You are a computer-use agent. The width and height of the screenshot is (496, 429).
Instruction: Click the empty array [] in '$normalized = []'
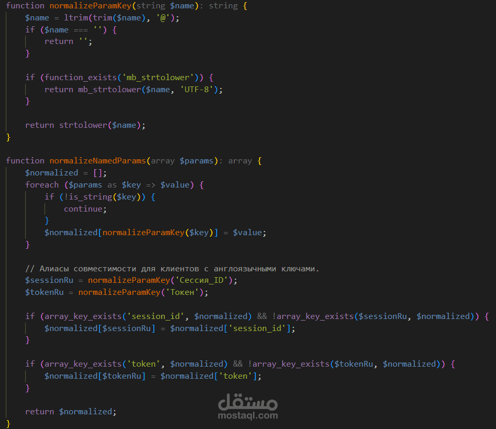[98, 173]
